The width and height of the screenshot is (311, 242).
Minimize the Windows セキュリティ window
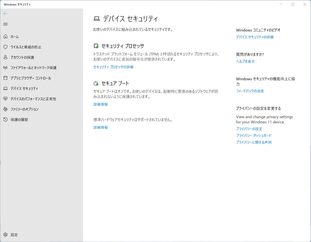point(281,4)
